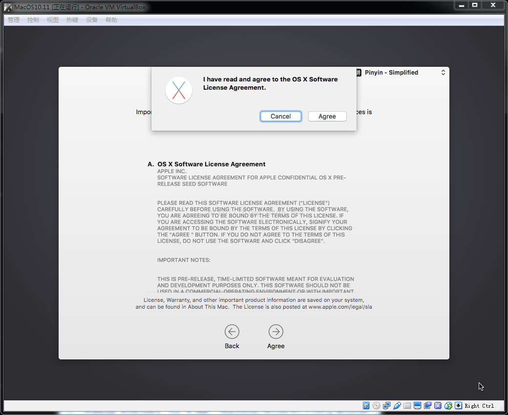Click the IMPORTANT NOTES: text line
This screenshot has height=415, width=508.
(x=184, y=260)
